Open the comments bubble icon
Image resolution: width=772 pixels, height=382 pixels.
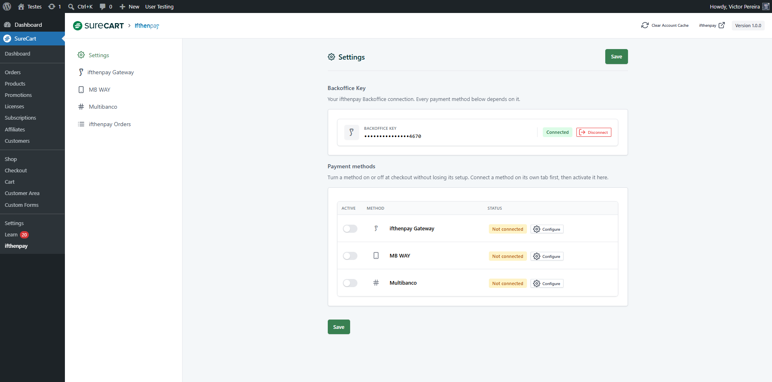103,6
